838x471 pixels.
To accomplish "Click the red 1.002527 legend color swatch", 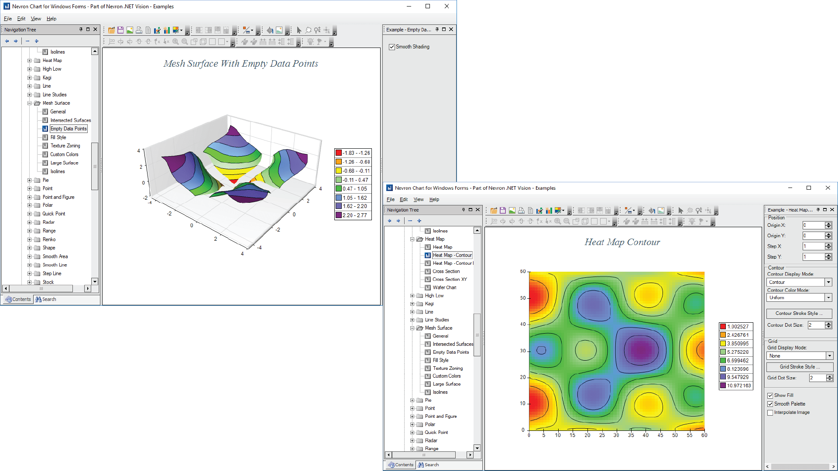I will (723, 327).
